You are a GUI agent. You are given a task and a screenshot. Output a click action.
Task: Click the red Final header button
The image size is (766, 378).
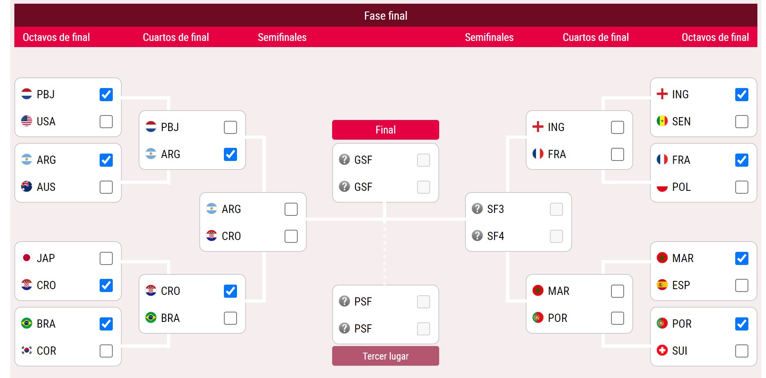[385, 130]
